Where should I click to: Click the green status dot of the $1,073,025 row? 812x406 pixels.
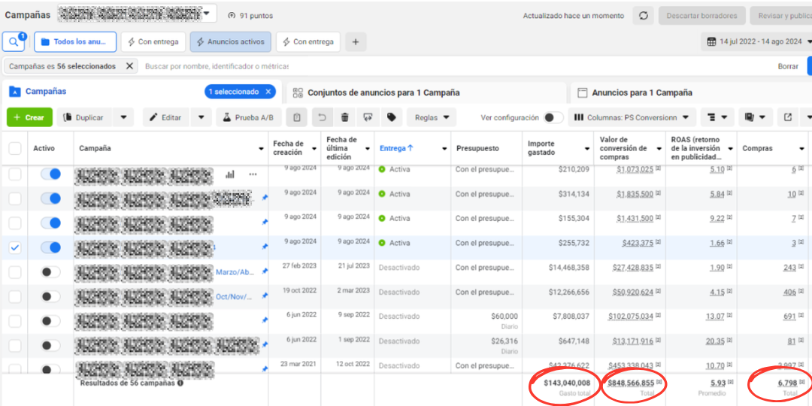click(382, 169)
